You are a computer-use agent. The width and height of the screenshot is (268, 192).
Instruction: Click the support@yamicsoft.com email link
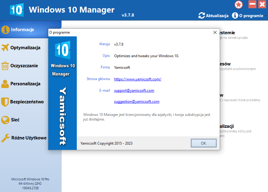point(134,90)
